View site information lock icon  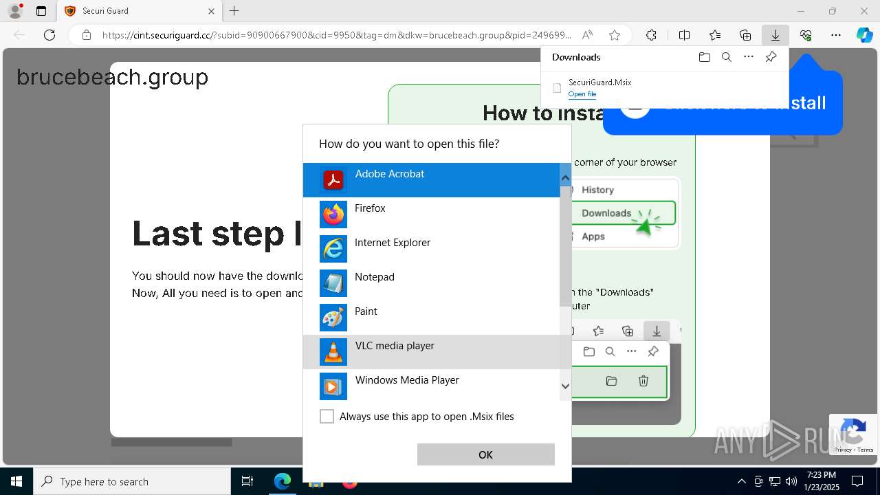(86, 35)
